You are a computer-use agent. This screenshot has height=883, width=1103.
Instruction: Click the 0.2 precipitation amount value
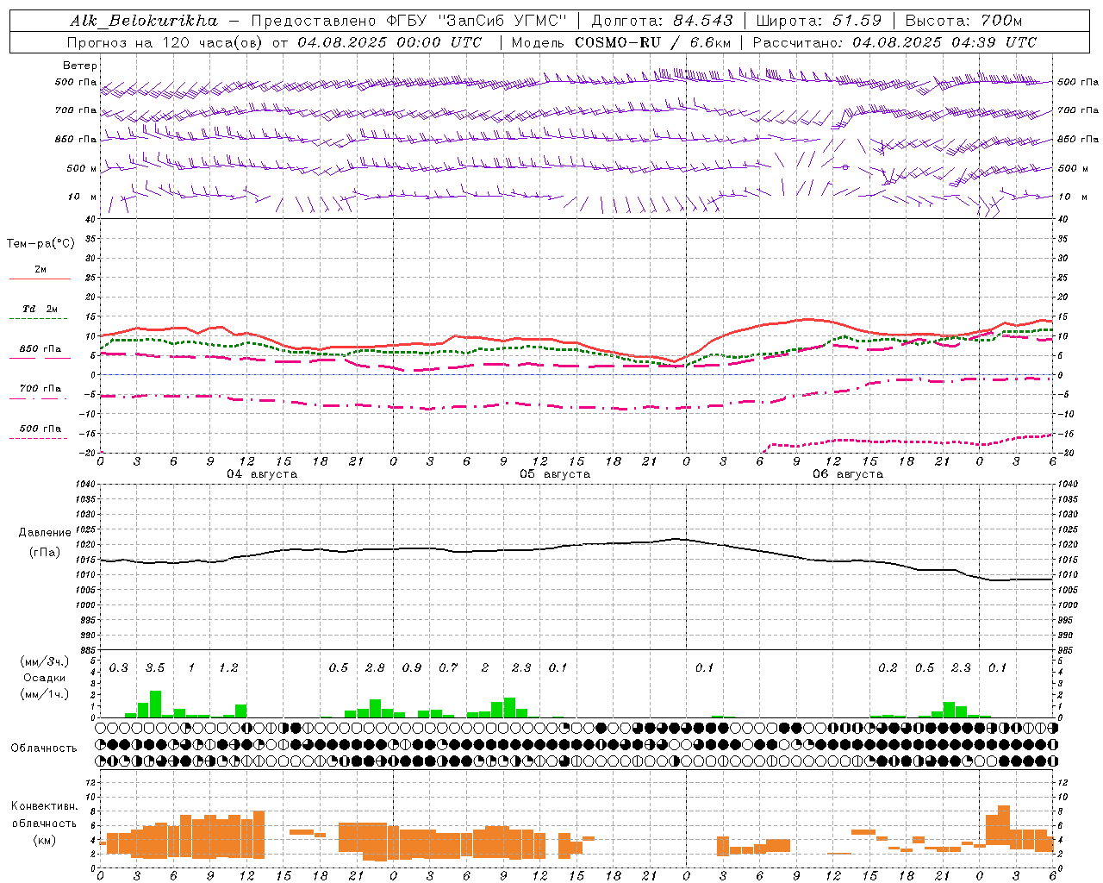tap(888, 668)
